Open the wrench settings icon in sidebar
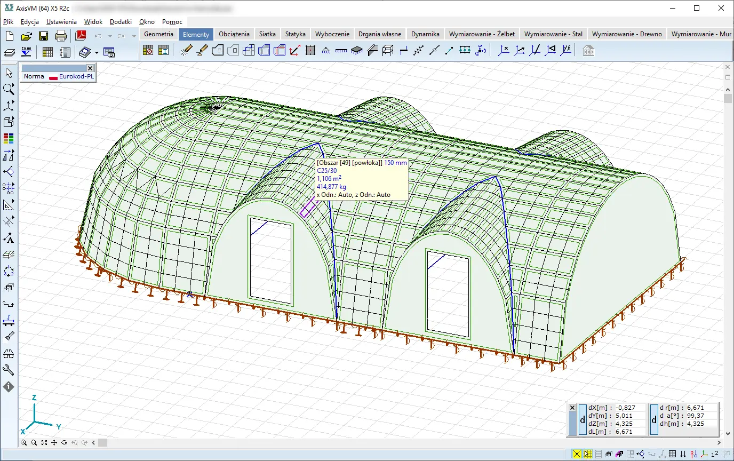Image resolution: width=734 pixels, height=461 pixels. click(x=9, y=370)
